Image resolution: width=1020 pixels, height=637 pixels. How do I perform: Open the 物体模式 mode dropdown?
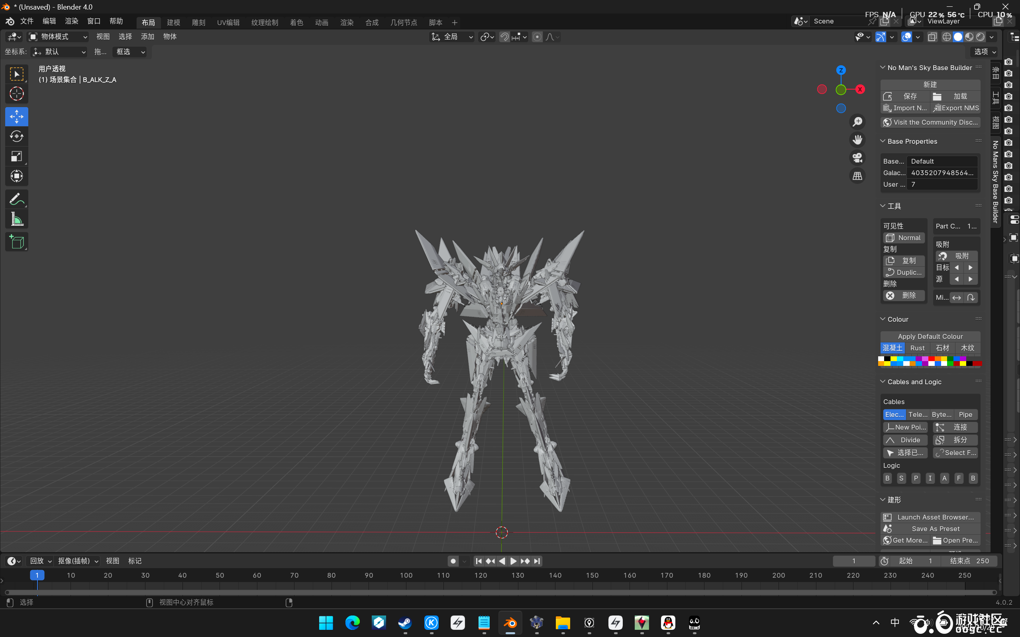(58, 37)
